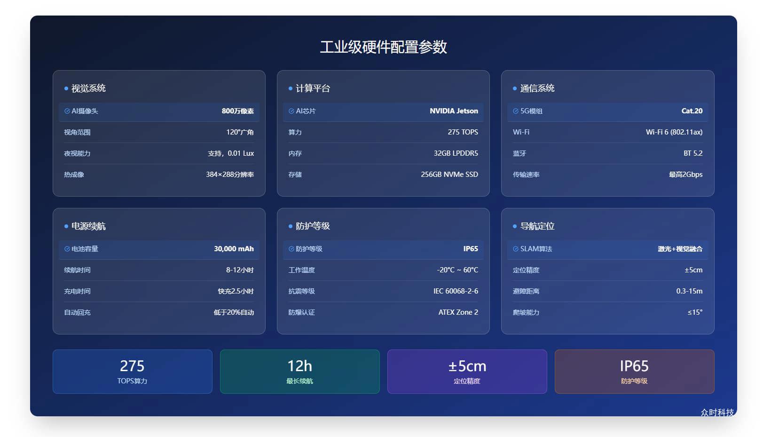Click the ±5cm 定位精度 purple card
This screenshot has height=437, width=771.
[x=467, y=371]
